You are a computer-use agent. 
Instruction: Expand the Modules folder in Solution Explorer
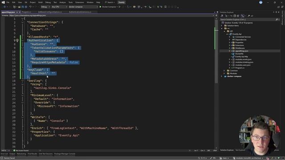tap(224, 73)
